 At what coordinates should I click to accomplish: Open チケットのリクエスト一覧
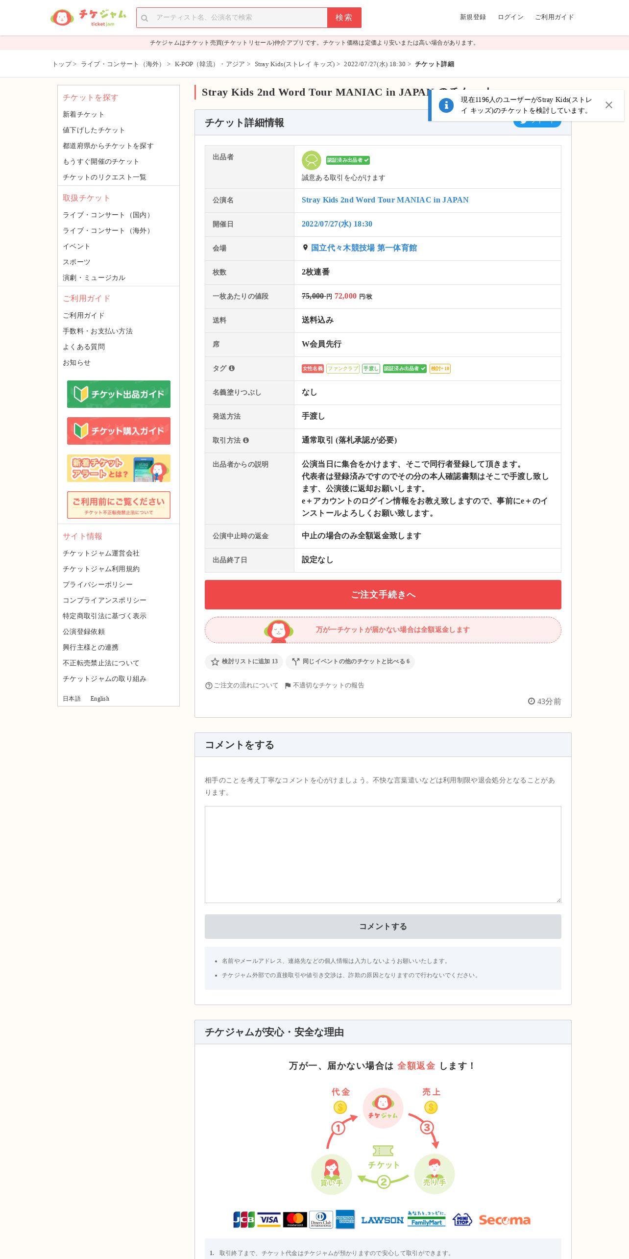pos(104,177)
